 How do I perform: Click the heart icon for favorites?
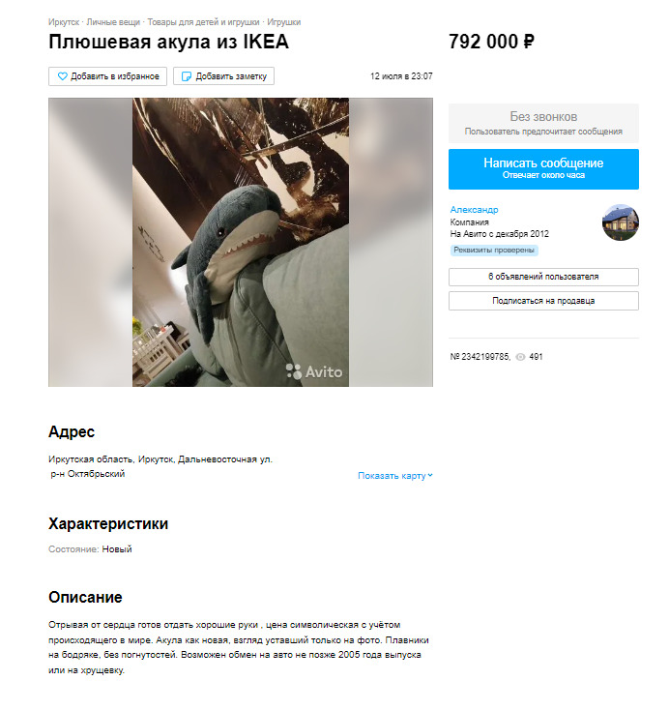tap(63, 76)
